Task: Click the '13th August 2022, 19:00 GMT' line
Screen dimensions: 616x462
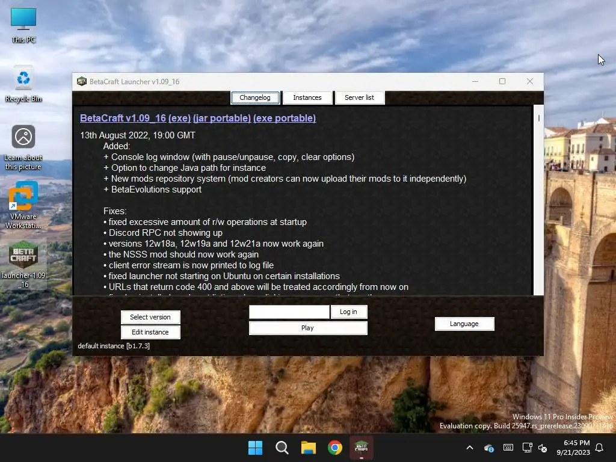Action: (x=138, y=135)
